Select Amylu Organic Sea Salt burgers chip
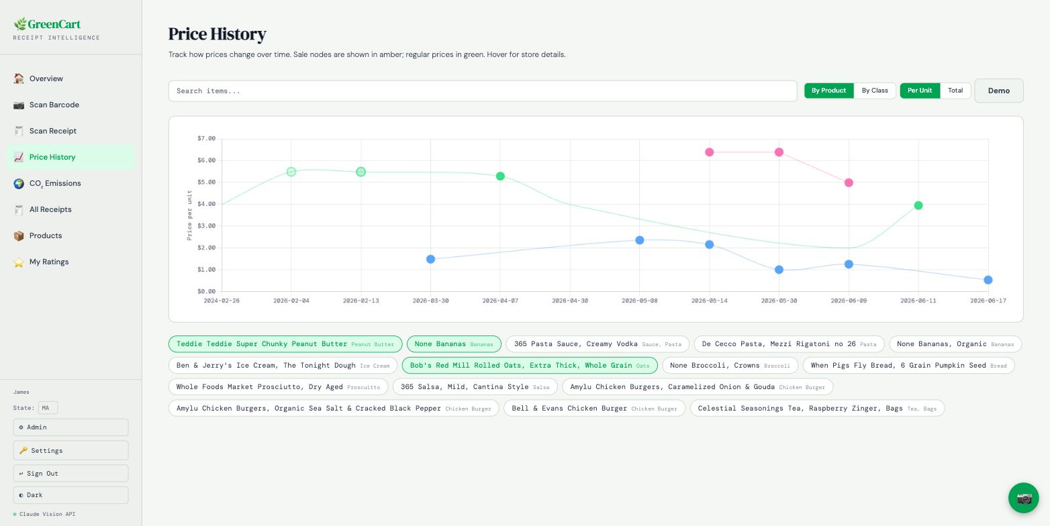Viewport: 1050px width, 526px height. [334, 409]
